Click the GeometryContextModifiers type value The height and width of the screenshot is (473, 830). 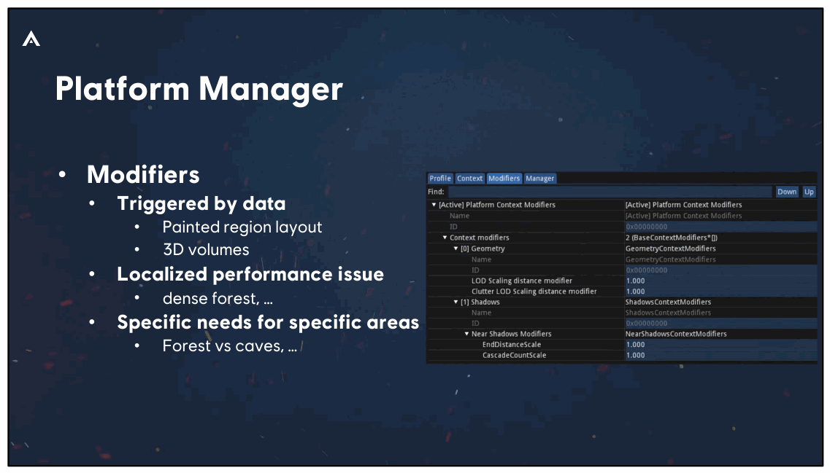point(670,249)
